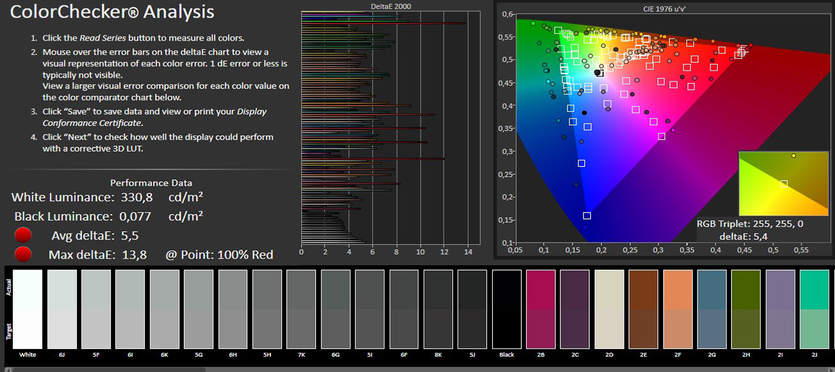Select the 6J light gray swatch
This screenshot has width=835, height=372.
click(62, 309)
